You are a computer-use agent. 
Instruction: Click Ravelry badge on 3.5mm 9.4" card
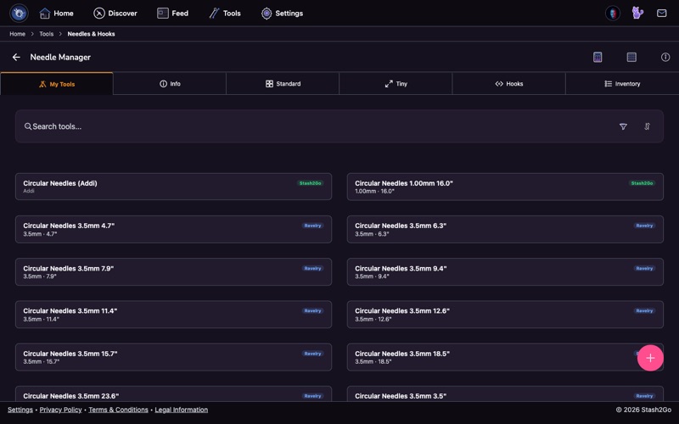(x=644, y=268)
